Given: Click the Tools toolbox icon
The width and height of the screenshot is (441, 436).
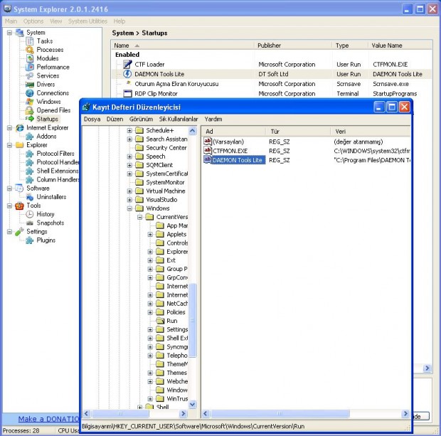Looking at the screenshot, I should [x=20, y=206].
